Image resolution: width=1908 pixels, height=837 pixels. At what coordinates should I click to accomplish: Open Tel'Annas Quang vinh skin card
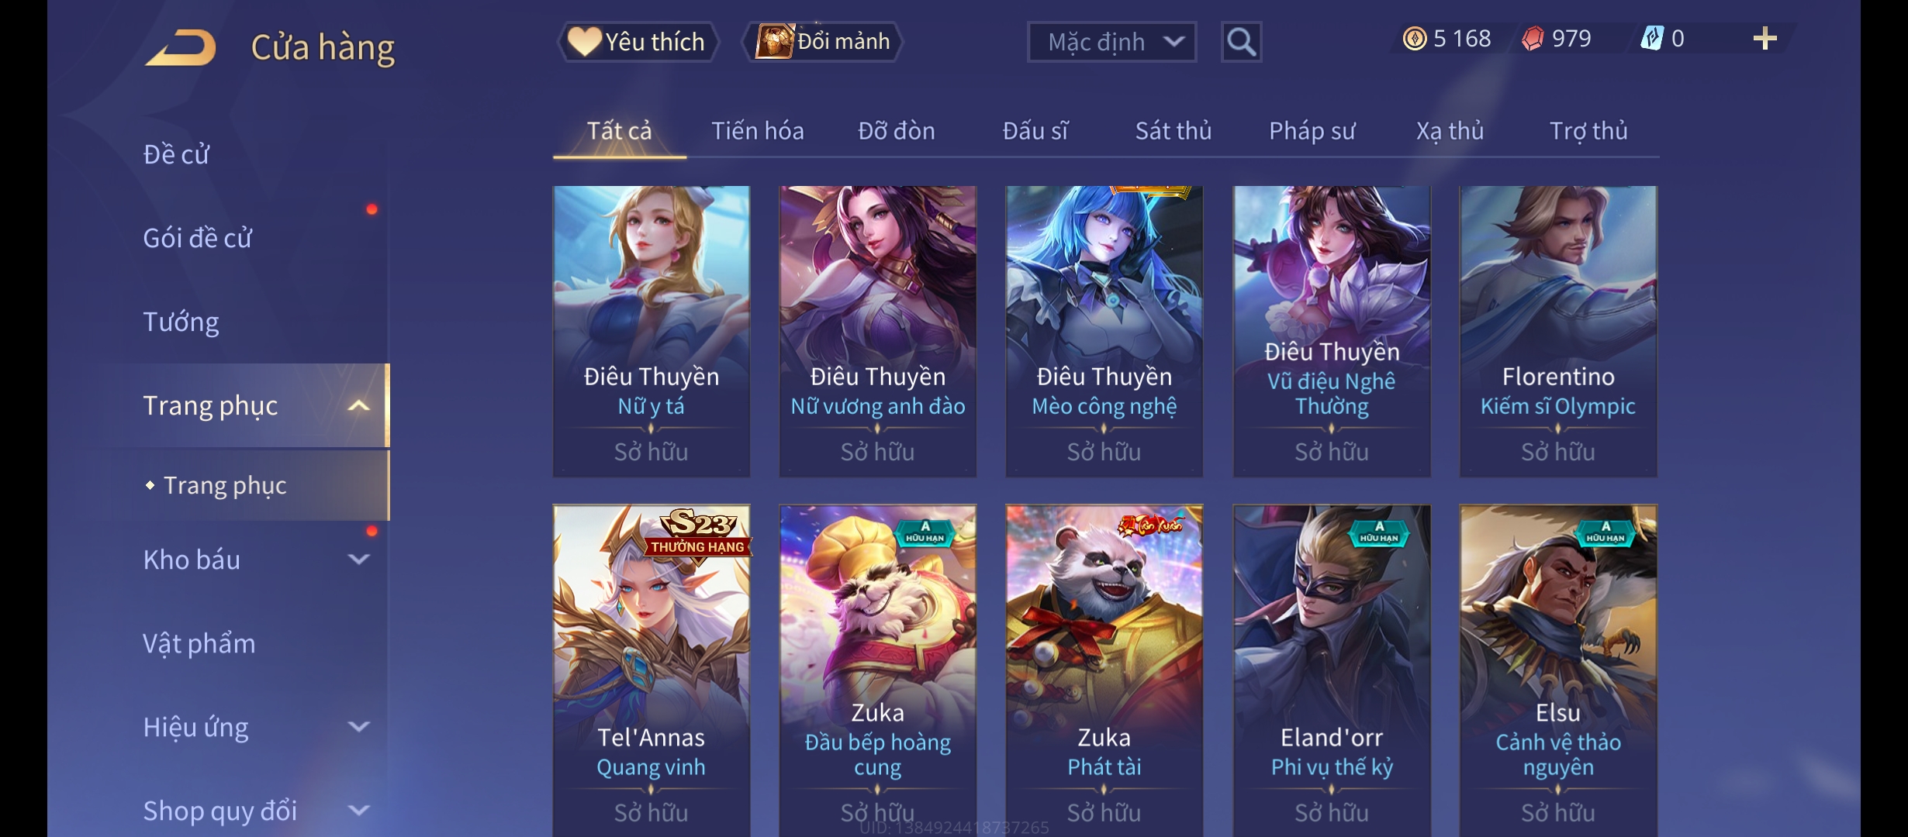[x=652, y=670]
